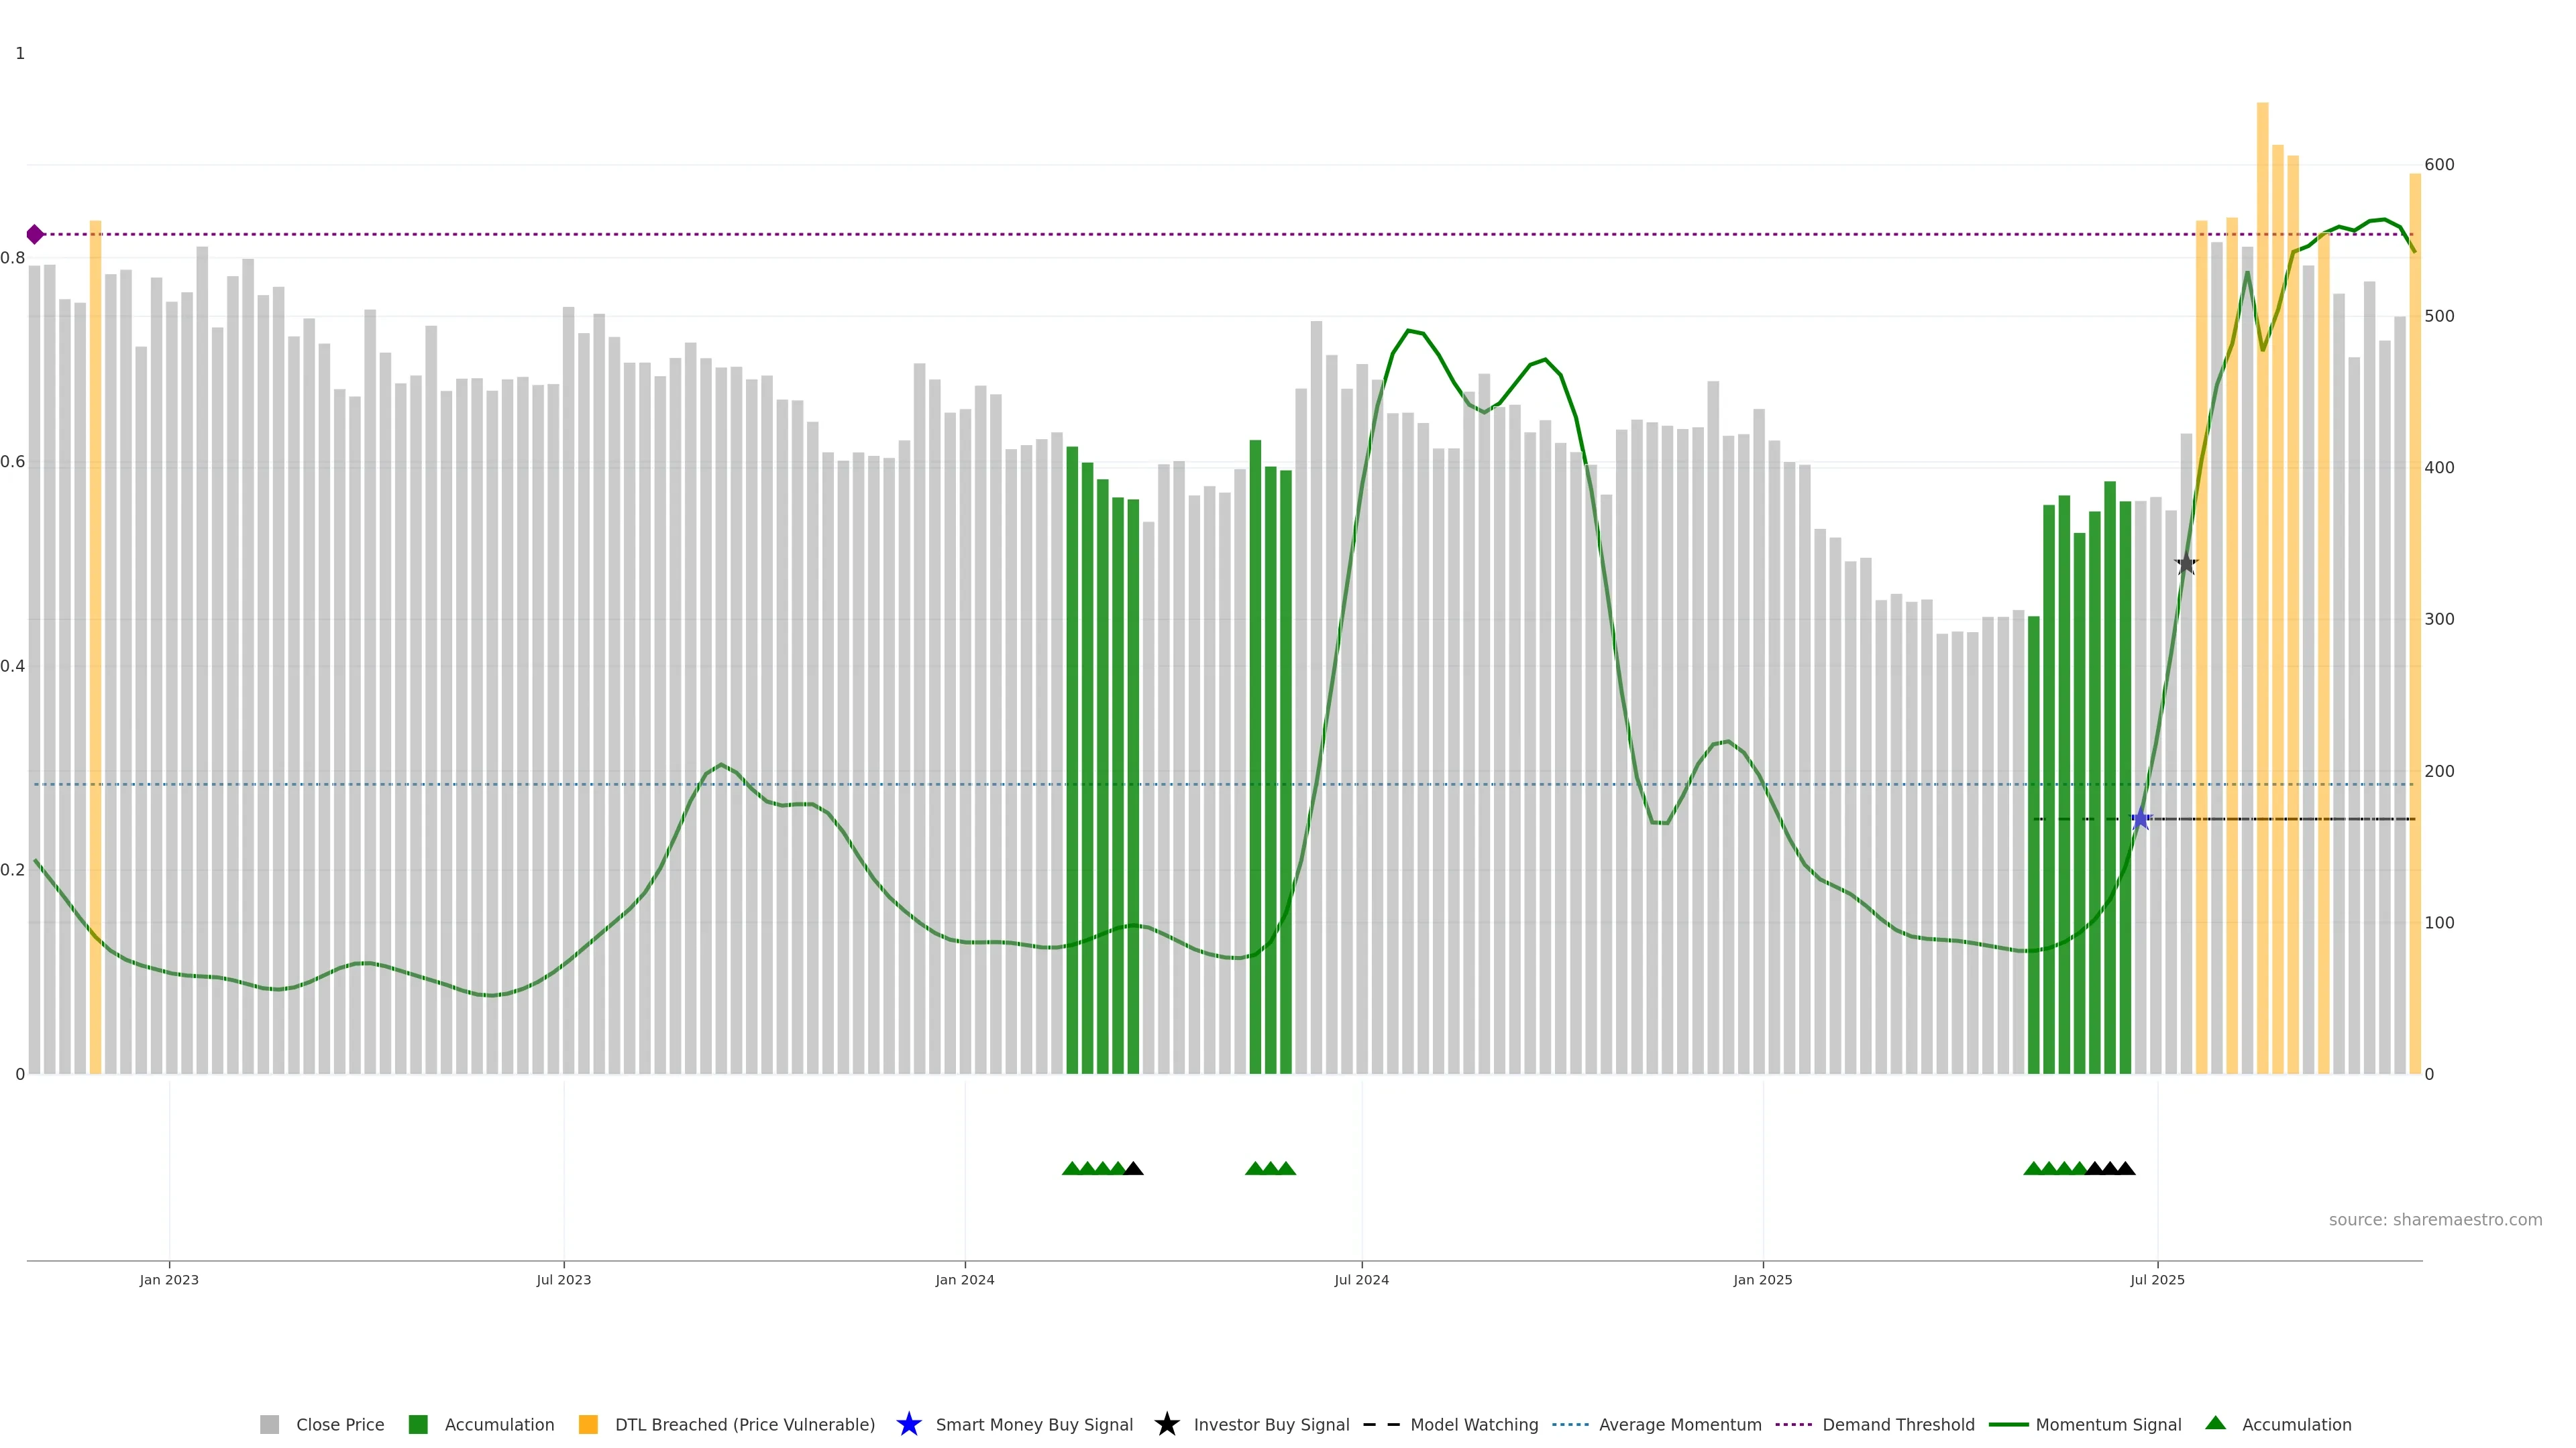Viewport: 2576px width, 1448px height.
Task: Click the purple diamond Demand Threshold marker
Action: [35, 235]
